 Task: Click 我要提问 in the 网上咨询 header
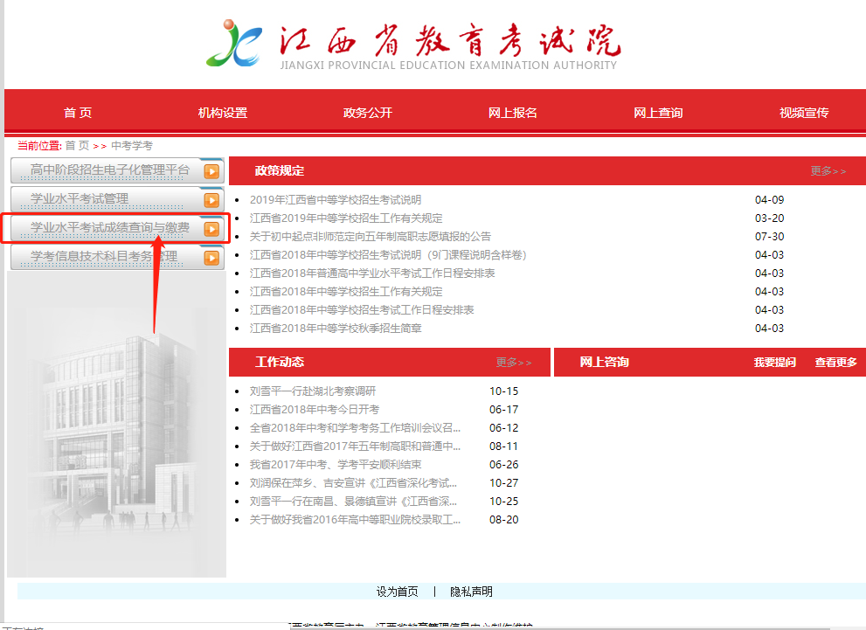tap(775, 363)
